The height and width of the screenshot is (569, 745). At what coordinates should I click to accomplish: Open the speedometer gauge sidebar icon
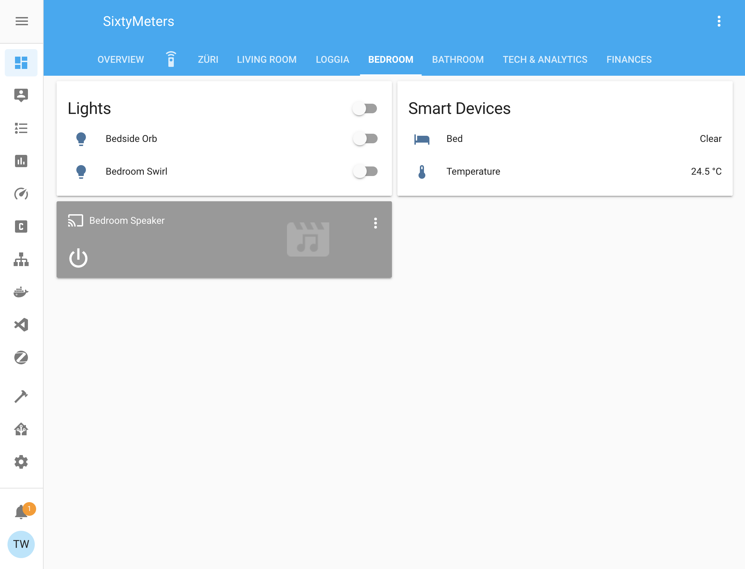[x=21, y=194]
